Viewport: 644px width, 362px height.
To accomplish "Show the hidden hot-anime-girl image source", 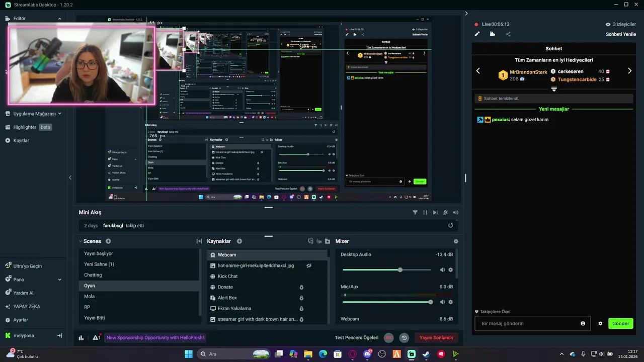I will (x=309, y=265).
